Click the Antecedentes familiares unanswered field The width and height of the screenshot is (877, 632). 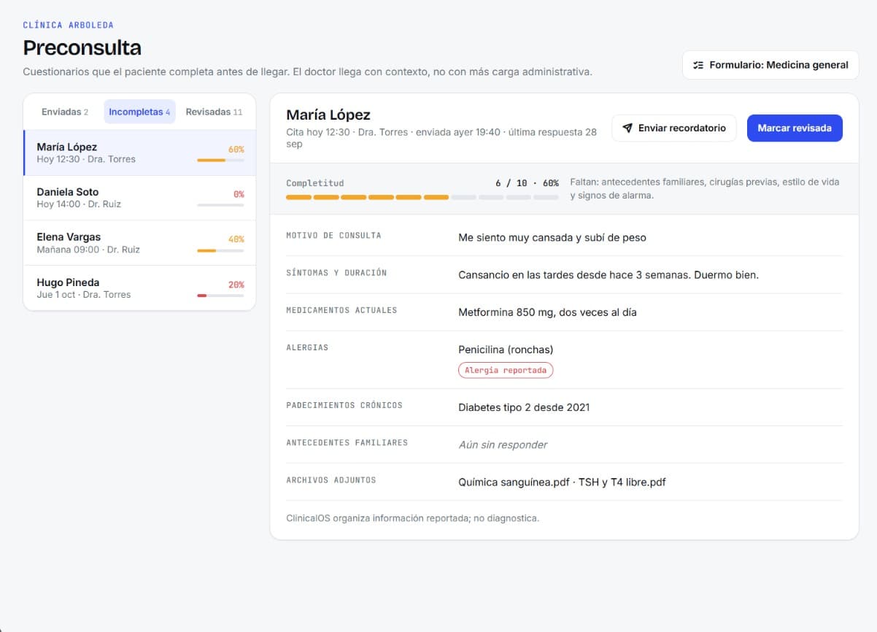pos(503,444)
